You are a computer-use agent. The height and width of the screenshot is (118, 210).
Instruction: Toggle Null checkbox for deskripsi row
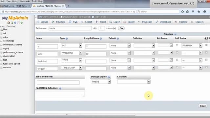[x=177, y=60]
